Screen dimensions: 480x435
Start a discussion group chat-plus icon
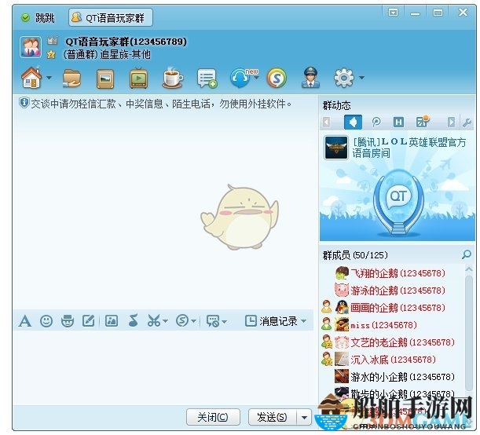[x=207, y=79]
